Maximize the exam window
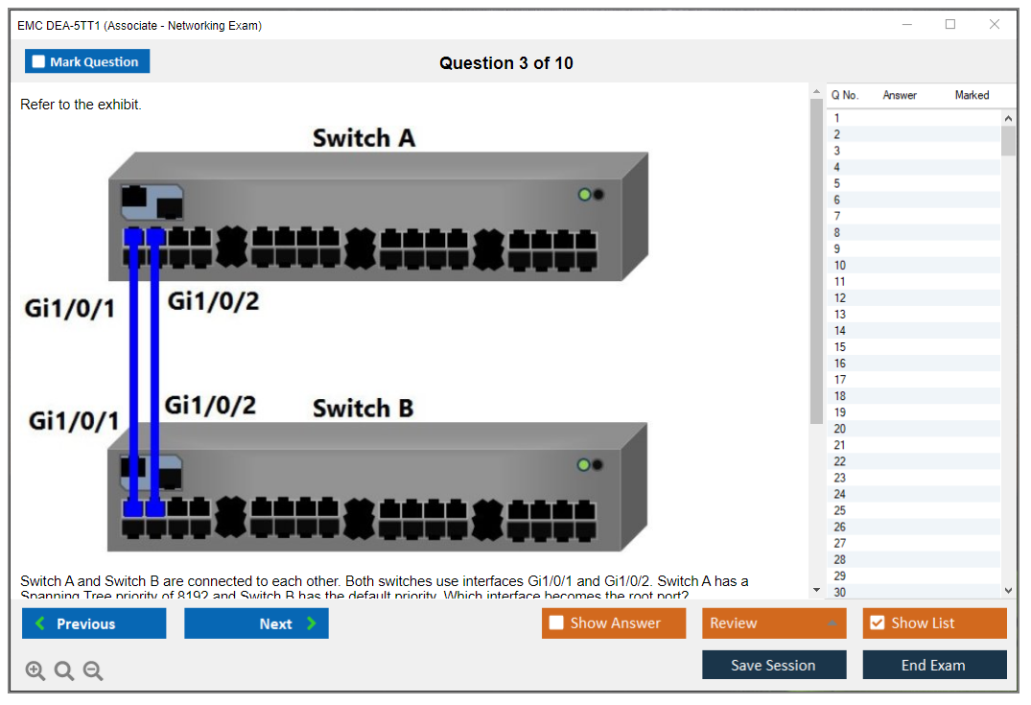 [x=950, y=25]
